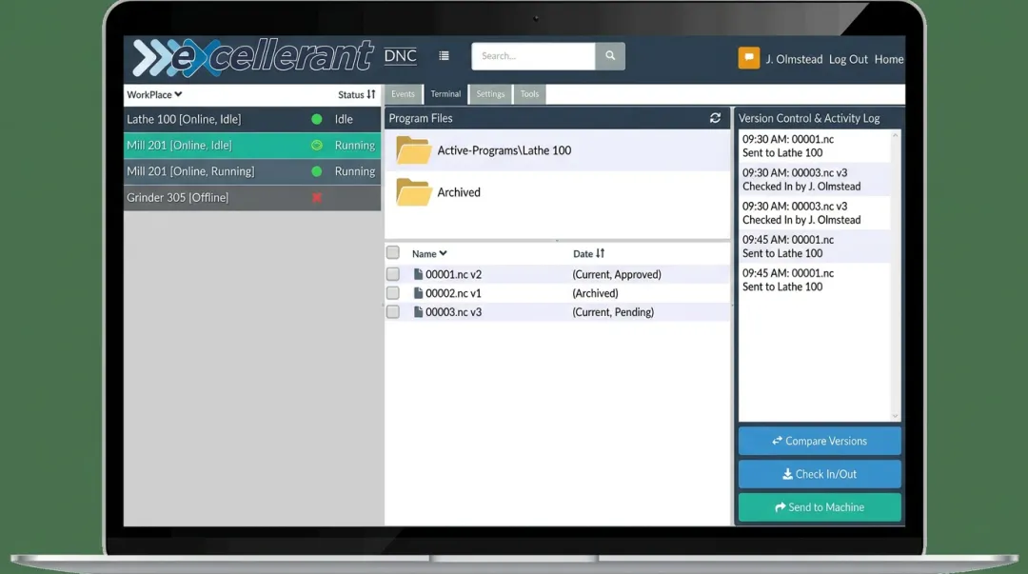Image resolution: width=1028 pixels, height=574 pixels.
Task: Select file name 00002.nc v1
Action: [453, 293]
